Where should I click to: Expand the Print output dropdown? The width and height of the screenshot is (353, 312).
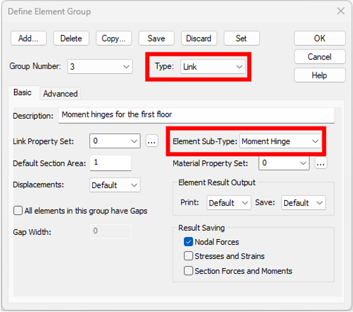[229, 203]
